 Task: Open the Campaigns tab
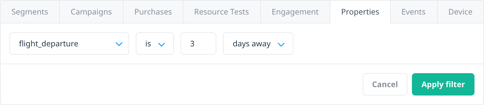91,12
